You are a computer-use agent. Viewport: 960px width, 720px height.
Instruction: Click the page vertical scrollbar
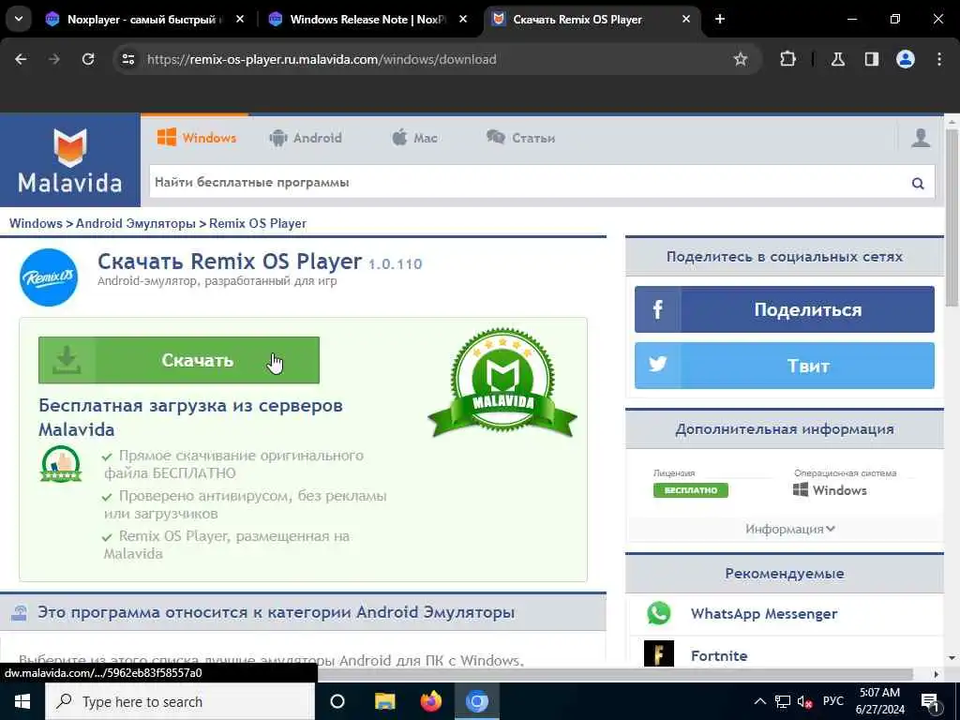point(952,217)
